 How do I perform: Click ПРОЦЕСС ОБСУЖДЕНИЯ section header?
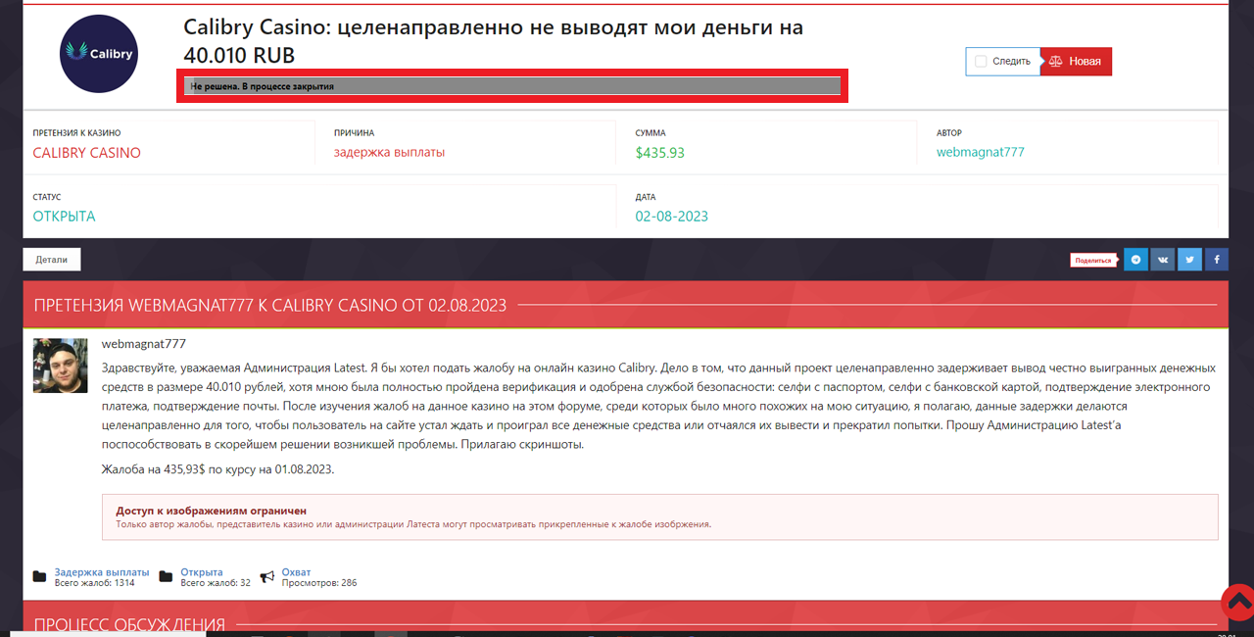coord(129,624)
